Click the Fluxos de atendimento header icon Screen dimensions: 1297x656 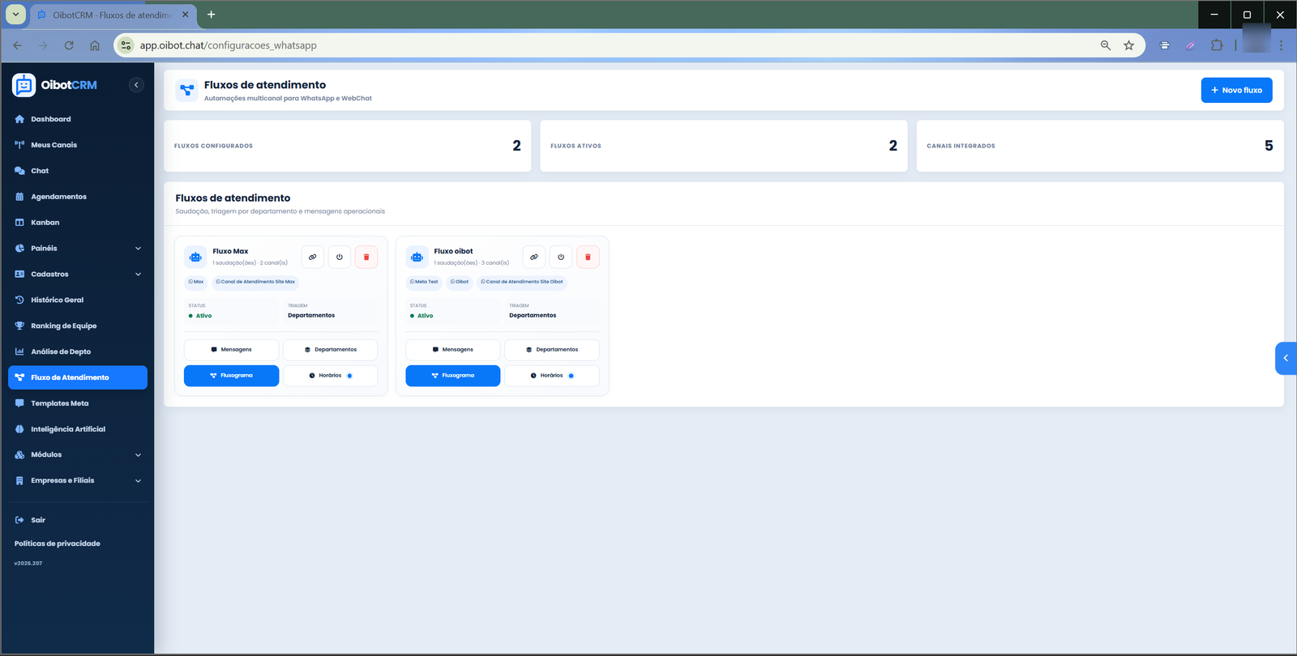(187, 90)
